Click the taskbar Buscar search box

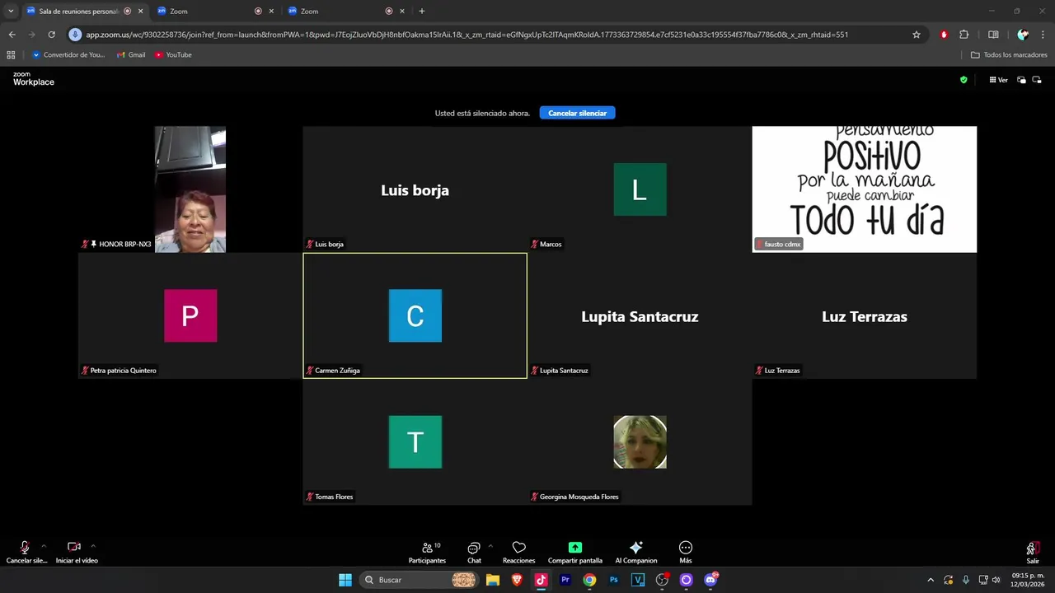coord(420,580)
